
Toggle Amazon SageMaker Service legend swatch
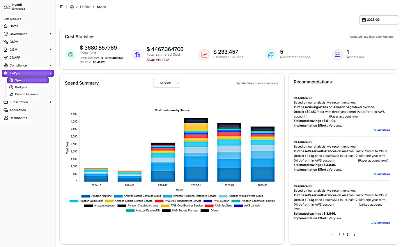click(236, 201)
